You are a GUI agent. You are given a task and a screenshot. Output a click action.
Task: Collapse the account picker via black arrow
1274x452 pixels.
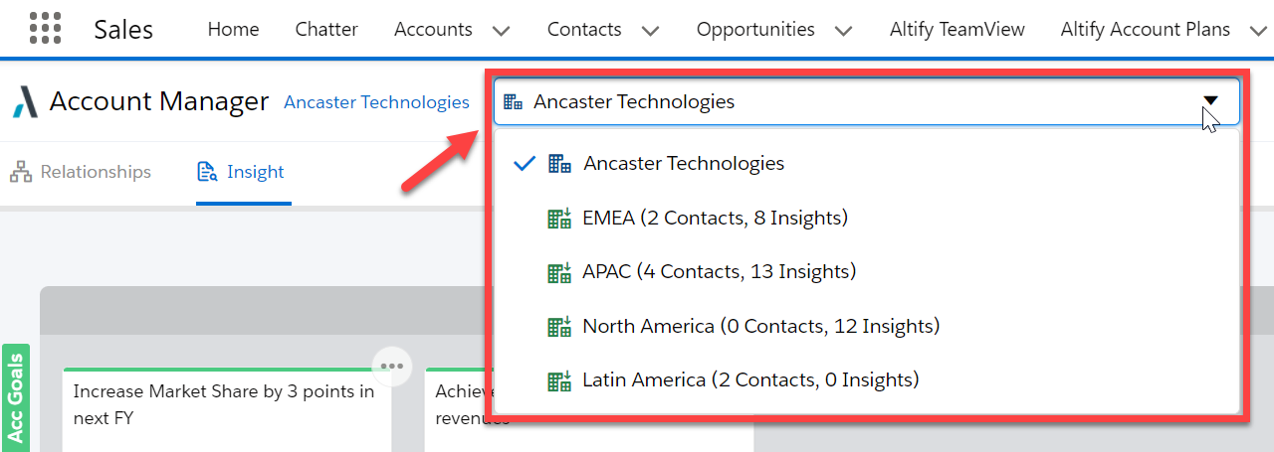tap(1210, 100)
